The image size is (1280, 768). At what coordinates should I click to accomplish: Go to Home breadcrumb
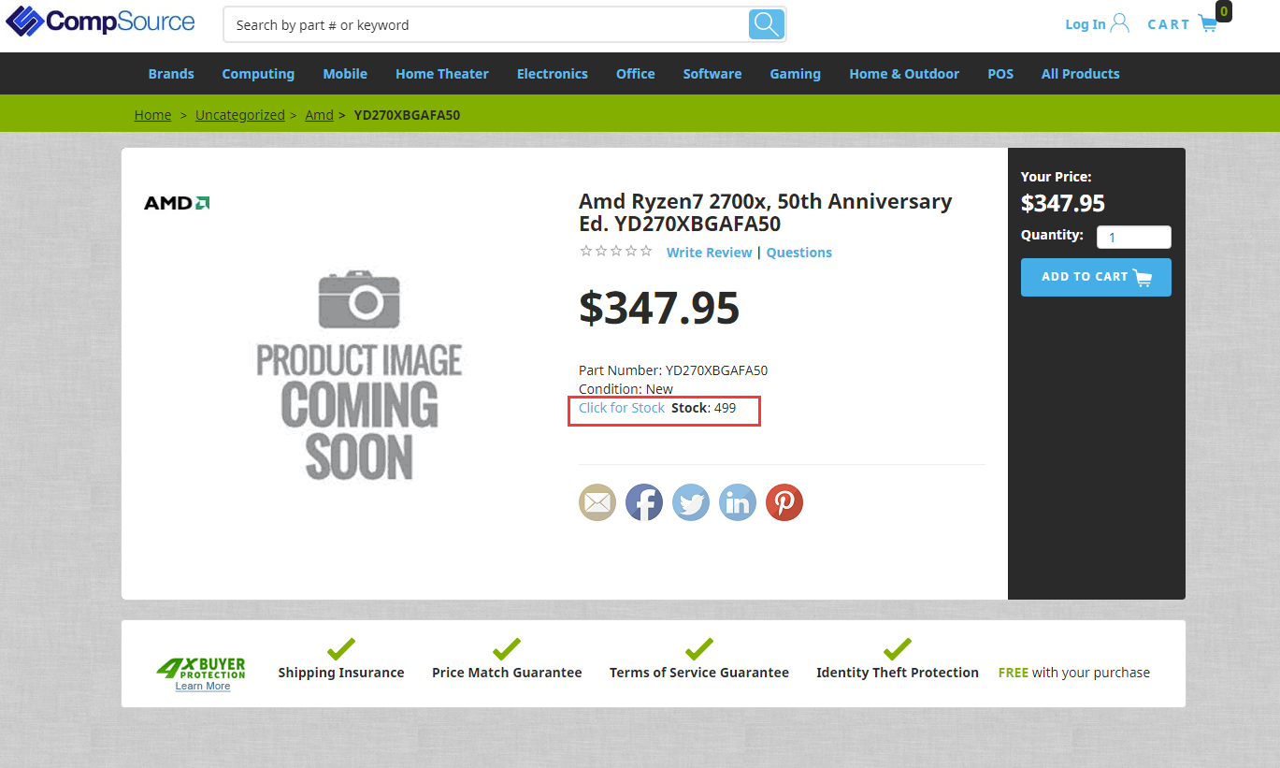pos(152,115)
